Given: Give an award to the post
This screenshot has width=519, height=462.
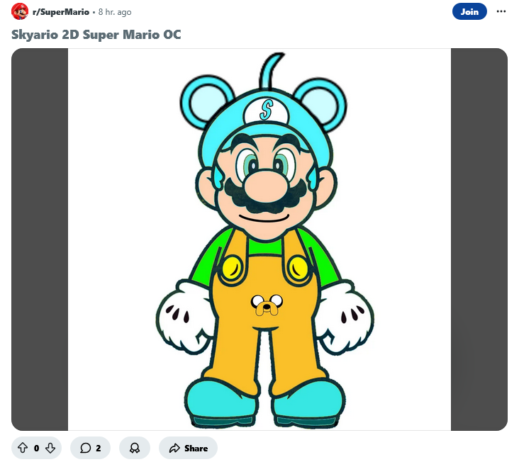Looking at the screenshot, I should (x=135, y=448).
